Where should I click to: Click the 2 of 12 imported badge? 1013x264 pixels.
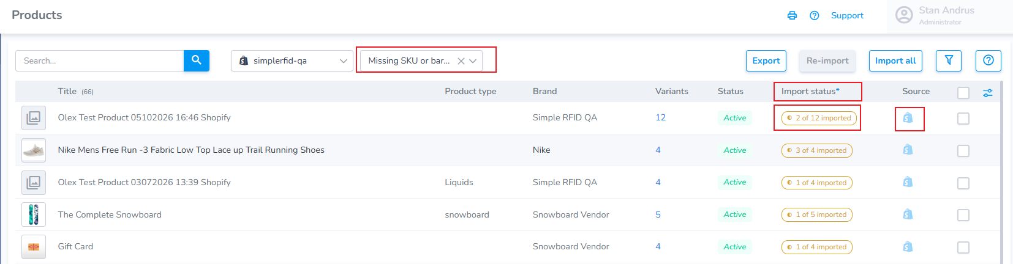coord(819,118)
